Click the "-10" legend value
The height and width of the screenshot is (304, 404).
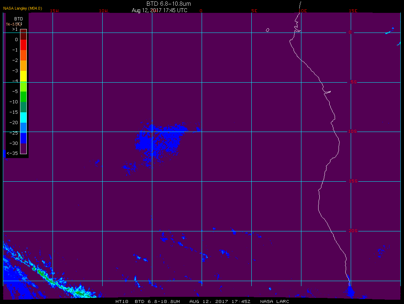pos(14,102)
